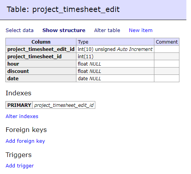The width and height of the screenshot is (191, 174).
Task: Click the PRIMARY index label
Action: coord(19,105)
